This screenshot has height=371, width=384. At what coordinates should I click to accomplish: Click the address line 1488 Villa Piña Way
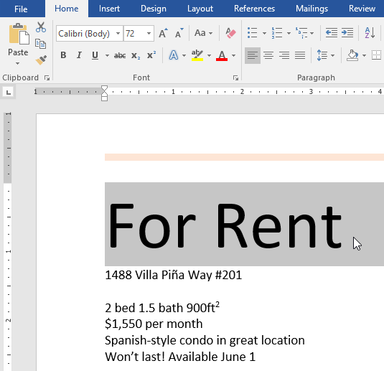click(x=174, y=275)
